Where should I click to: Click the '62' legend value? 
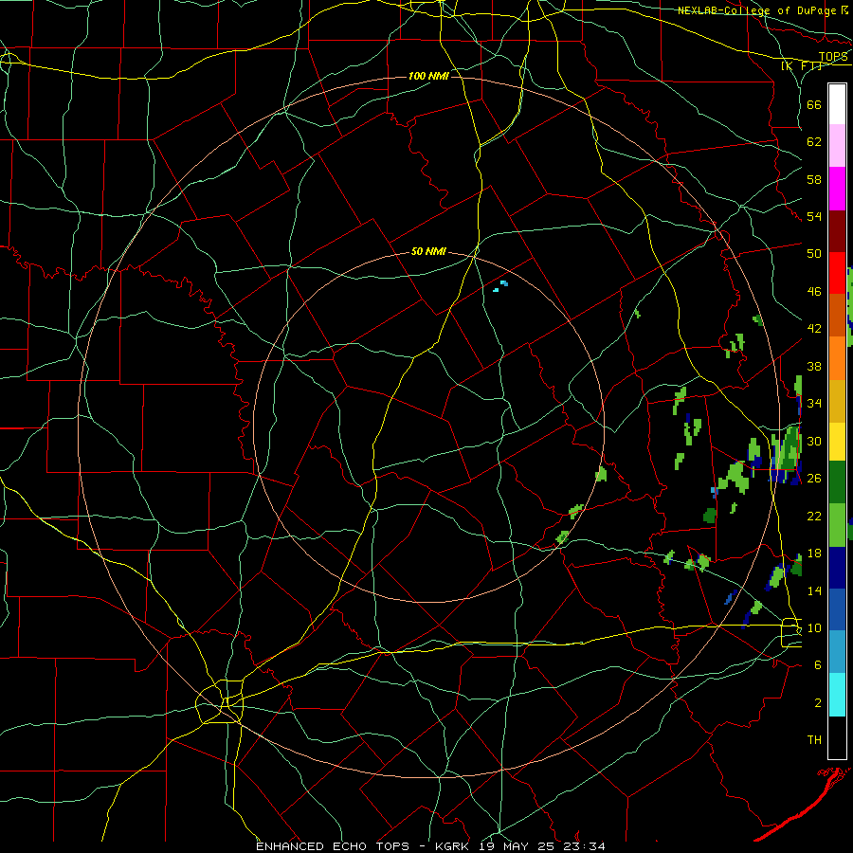click(x=814, y=142)
